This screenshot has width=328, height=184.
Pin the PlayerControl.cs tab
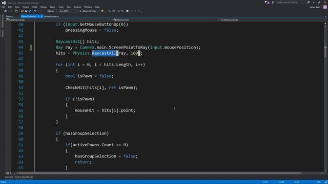coord(38,16)
